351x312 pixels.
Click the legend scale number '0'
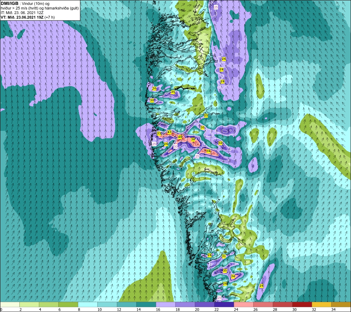(1, 310)
